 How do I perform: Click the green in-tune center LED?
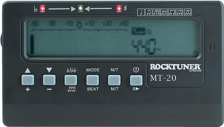(81, 9)
